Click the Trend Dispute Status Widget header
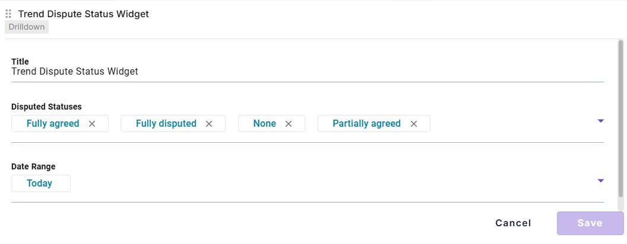The height and width of the screenshot is (244, 627). pyautogui.click(x=84, y=14)
